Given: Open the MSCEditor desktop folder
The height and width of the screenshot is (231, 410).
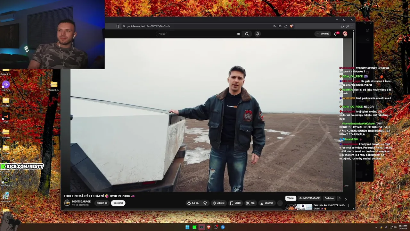Looking at the screenshot, I should (5, 102).
